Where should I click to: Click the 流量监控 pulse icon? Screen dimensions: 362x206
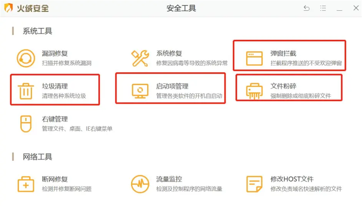[140, 184]
